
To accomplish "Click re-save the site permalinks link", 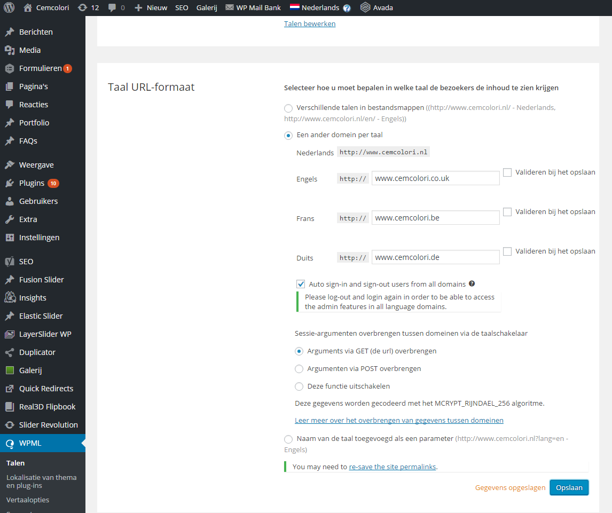I will click(x=393, y=467).
